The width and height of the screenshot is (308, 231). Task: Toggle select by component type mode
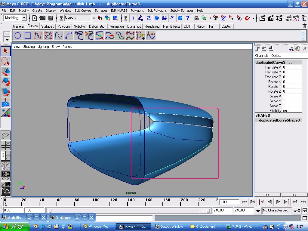[x=115, y=18]
